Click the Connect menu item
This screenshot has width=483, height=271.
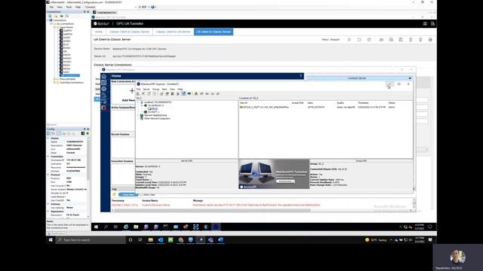coord(91,7)
